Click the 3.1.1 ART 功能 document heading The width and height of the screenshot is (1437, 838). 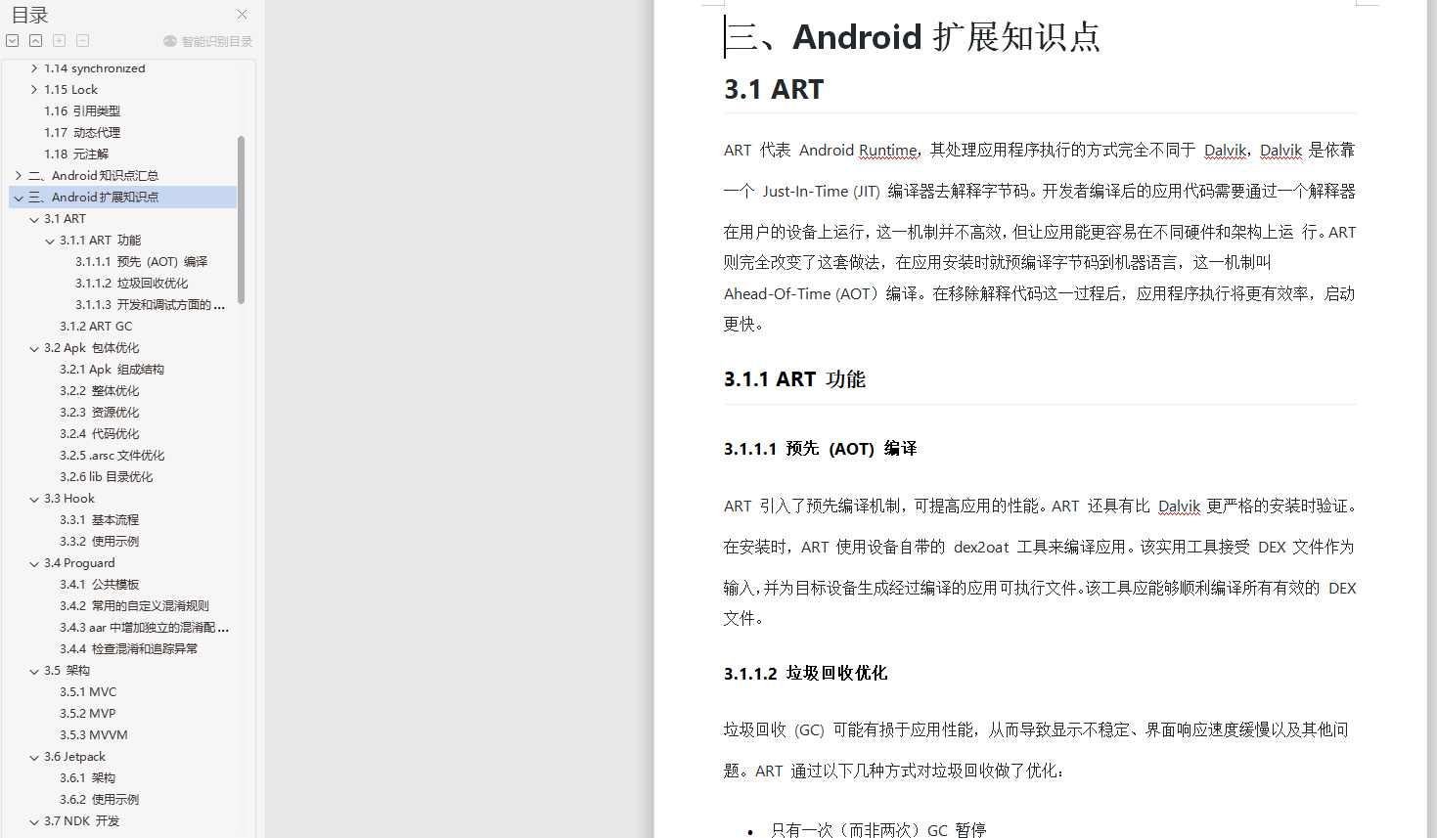coord(794,379)
